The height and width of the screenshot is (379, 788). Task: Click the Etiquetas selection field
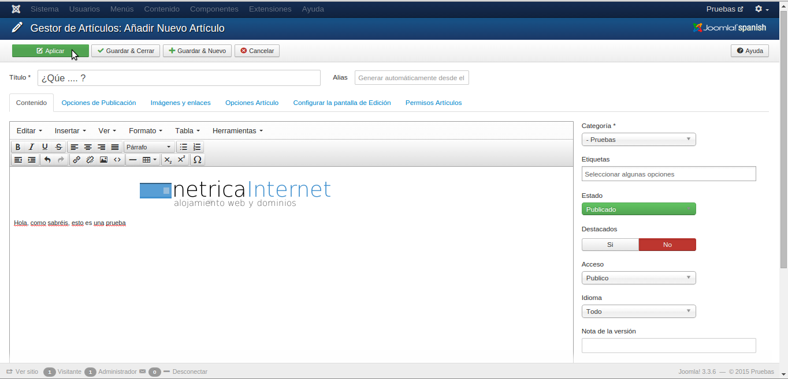[x=669, y=174]
